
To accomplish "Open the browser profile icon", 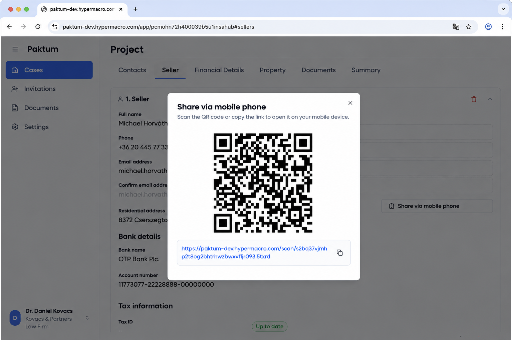I will tap(488, 27).
